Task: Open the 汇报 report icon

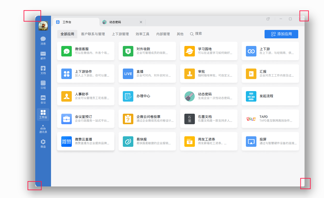Action: 251,74
